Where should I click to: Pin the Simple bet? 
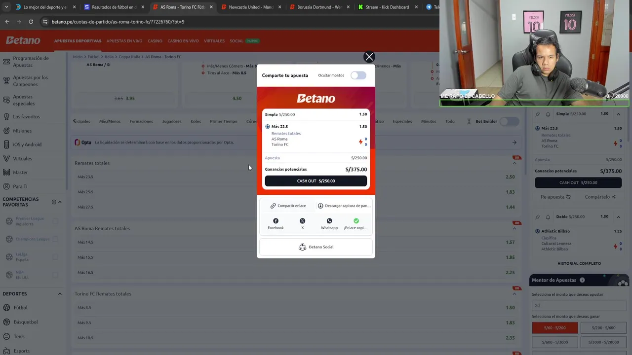[538, 114]
